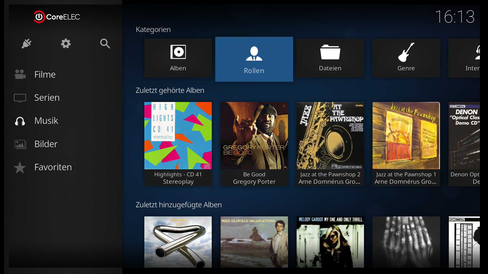Open Mike Oldfield Incantations cover
Screen dimensions: 488x274
pos(254,242)
